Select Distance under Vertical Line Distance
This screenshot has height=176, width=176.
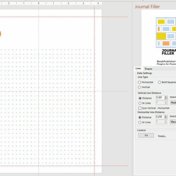point(140,98)
